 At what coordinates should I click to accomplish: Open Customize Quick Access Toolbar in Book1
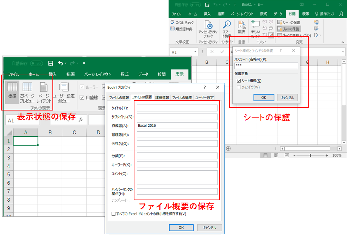tap(235, 5)
